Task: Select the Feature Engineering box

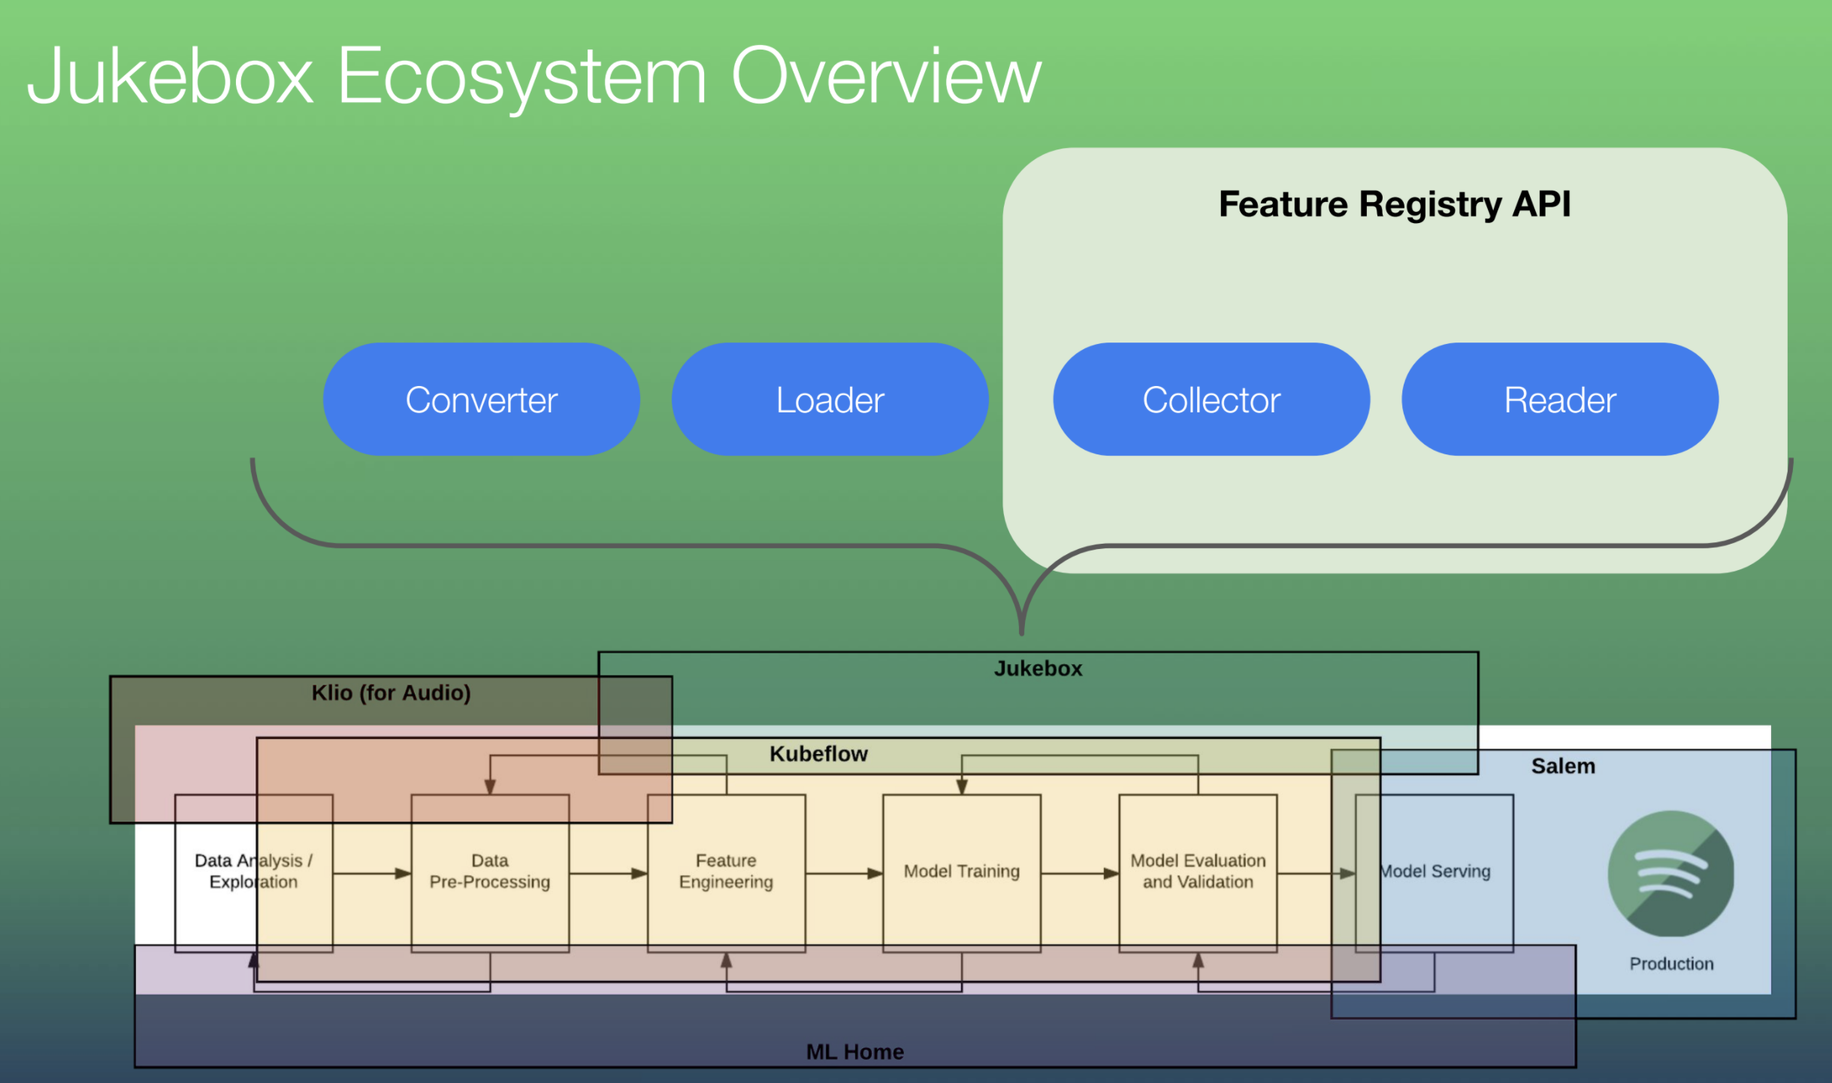Action: pos(726,871)
